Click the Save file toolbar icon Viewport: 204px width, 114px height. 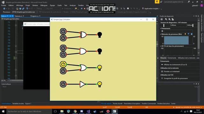(20, 9)
